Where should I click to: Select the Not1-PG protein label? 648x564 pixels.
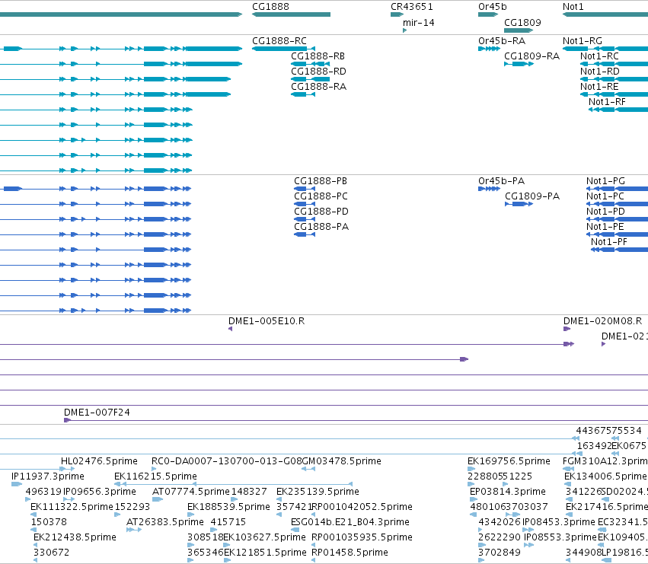pyautogui.click(x=605, y=181)
